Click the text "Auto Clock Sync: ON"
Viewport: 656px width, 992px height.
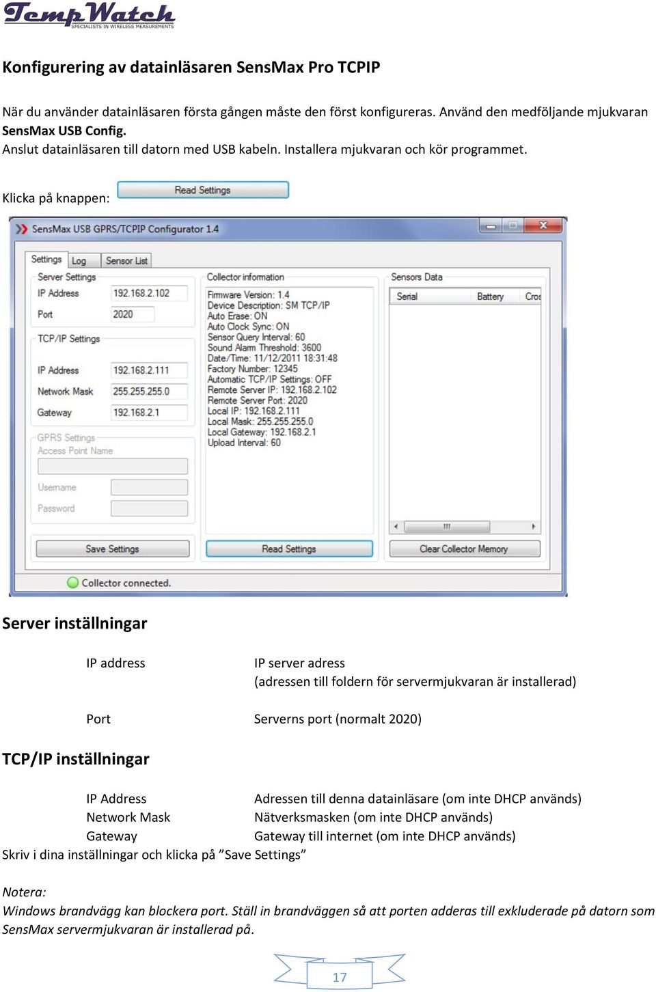click(x=249, y=327)
